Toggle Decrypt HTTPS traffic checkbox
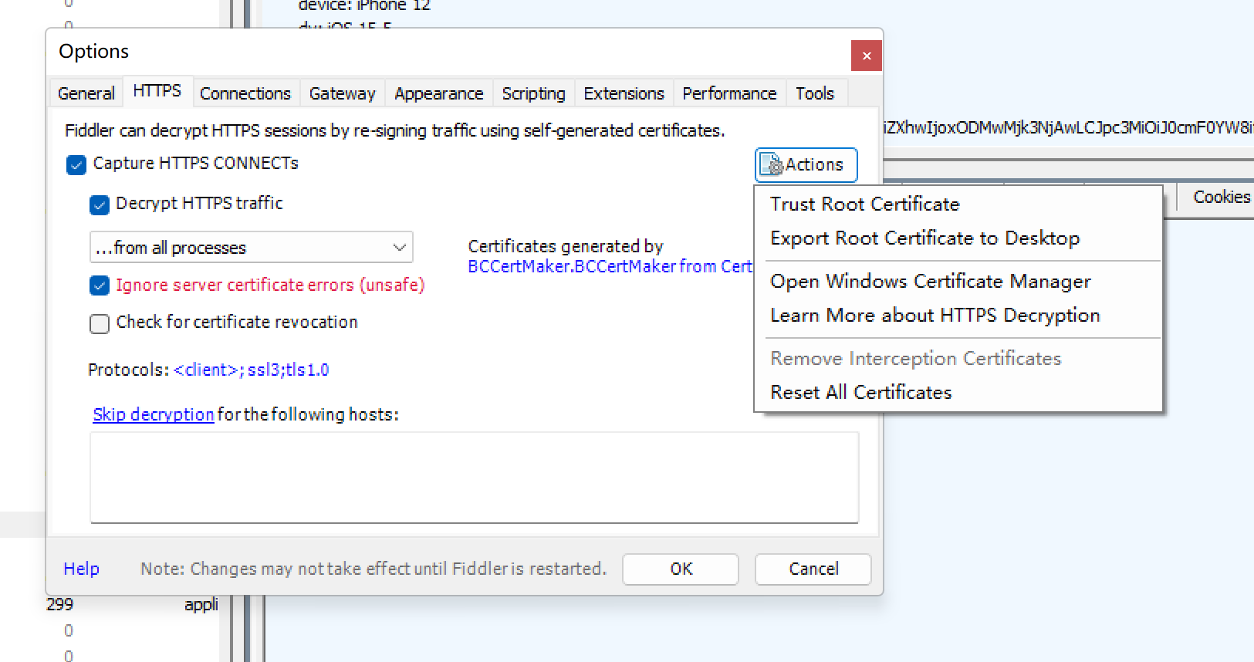Viewport: 1254px width, 662px height. coord(100,204)
